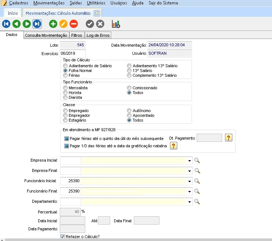Viewport: 272px width, 241px height.
Task: Click the Data Final field
Action: (x=146, y=220)
